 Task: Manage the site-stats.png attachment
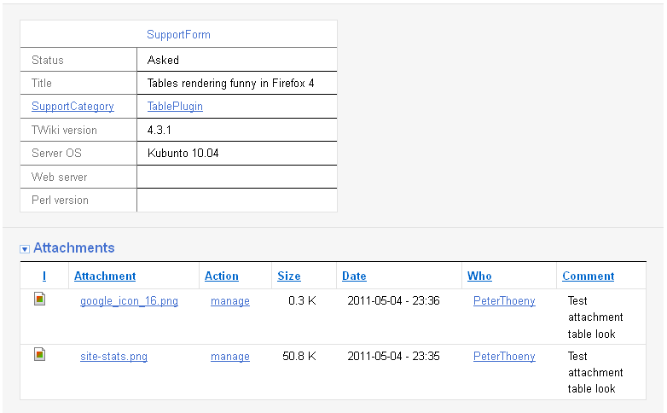coord(230,356)
